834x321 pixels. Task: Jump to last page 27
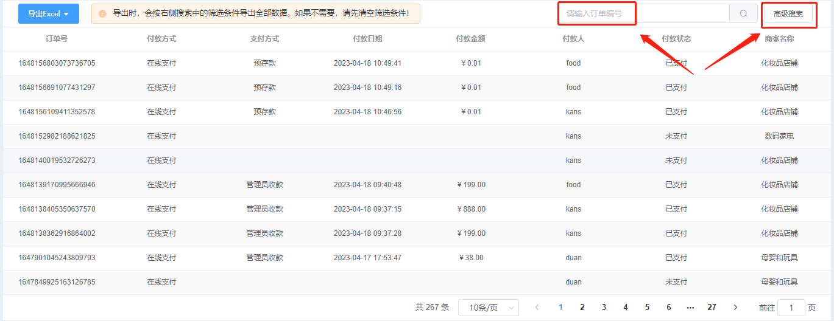pyautogui.click(x=712, y=308)
